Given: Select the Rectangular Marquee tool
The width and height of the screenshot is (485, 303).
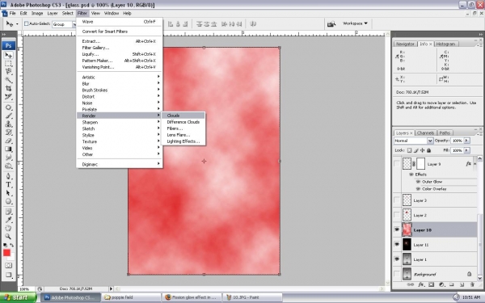Looking at the screenshot, I should (x=8, y=64).
